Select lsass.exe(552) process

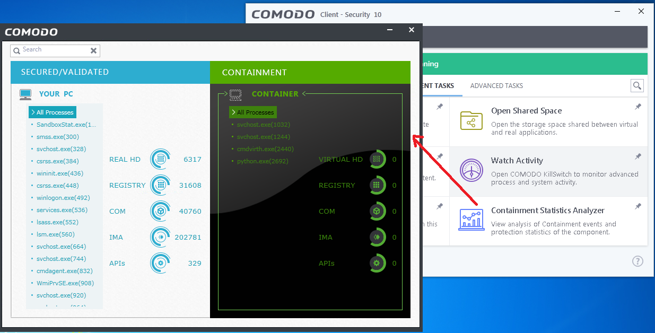pyautogui.click(x=57, y=222)
